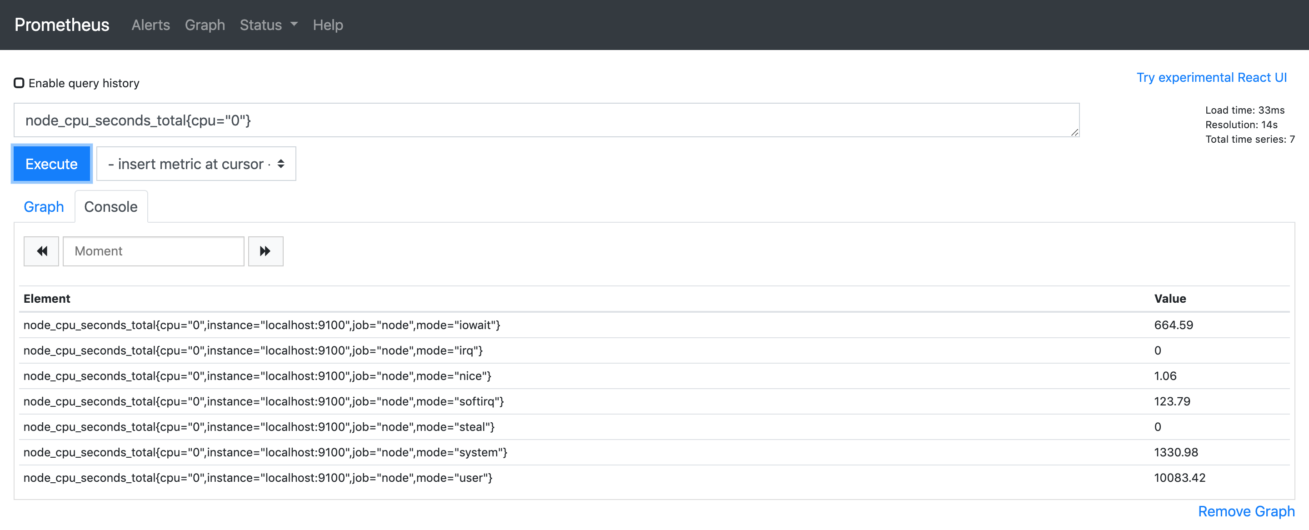The image size is (1309, 530).
Task: Select the mode="steal" series row
Action: [x=654, y=427]
